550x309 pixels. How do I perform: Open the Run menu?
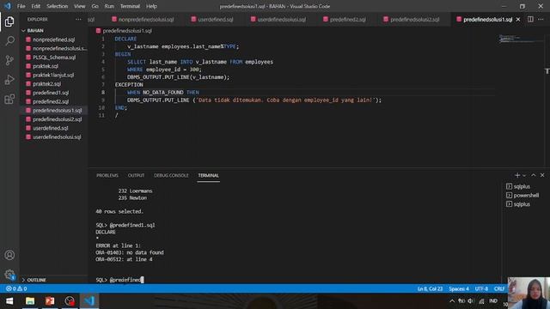(x=109, y=6)
